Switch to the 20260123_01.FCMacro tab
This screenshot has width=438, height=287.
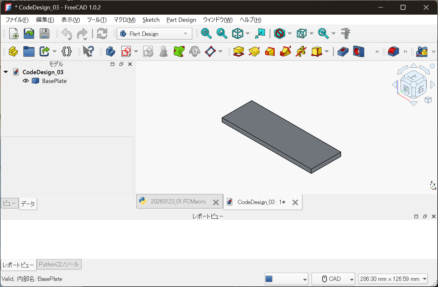[178, 202]
